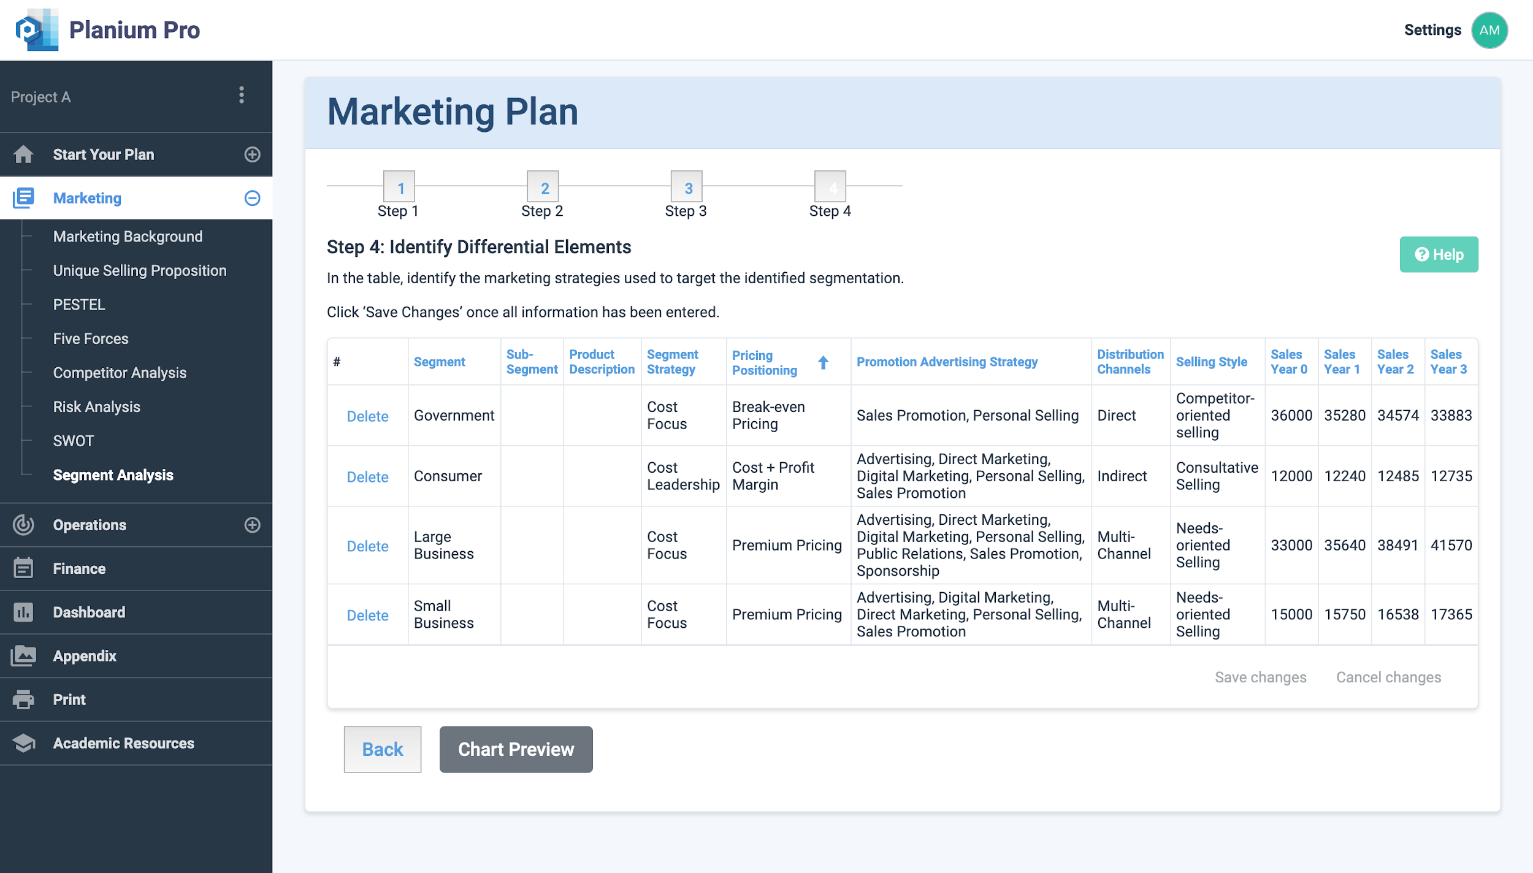This screenshot has width=1533, height=873.
Task: Go to Step 3 in the wizard
Action: click(x=687, y=186)
